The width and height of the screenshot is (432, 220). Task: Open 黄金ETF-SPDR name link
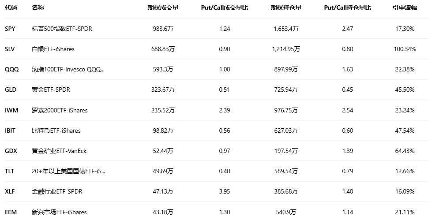(51, 89)
